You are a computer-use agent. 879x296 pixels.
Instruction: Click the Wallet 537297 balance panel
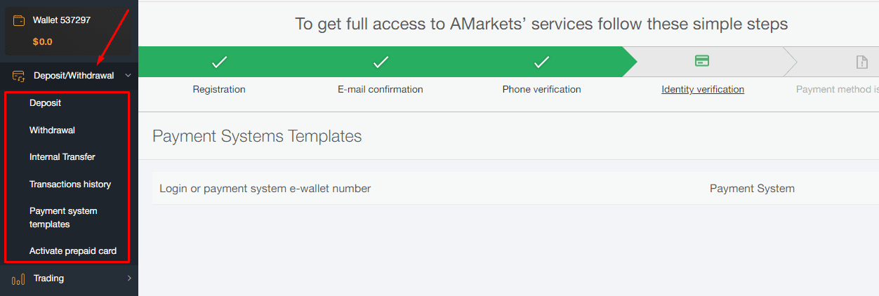[68, 31]
